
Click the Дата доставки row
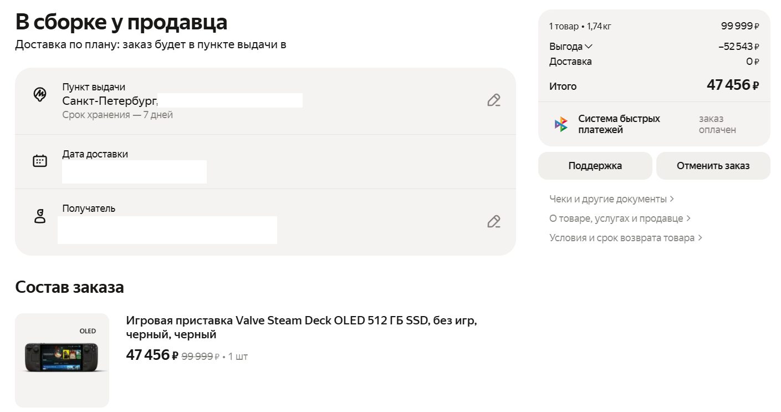(x=266, y=161)
